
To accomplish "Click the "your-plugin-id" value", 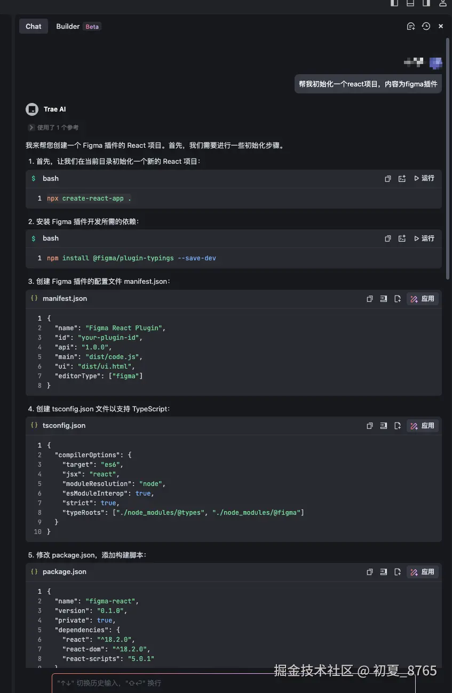I will (x=109, y=338).
